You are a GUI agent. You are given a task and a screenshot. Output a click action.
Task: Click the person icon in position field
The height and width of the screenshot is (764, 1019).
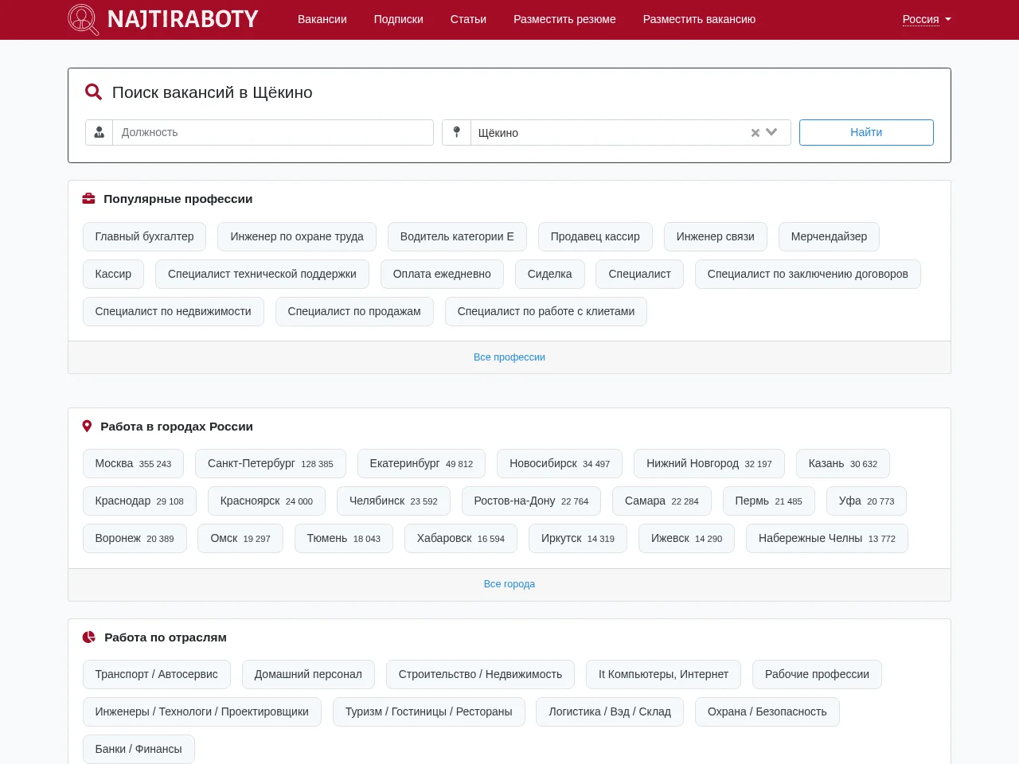100,132
